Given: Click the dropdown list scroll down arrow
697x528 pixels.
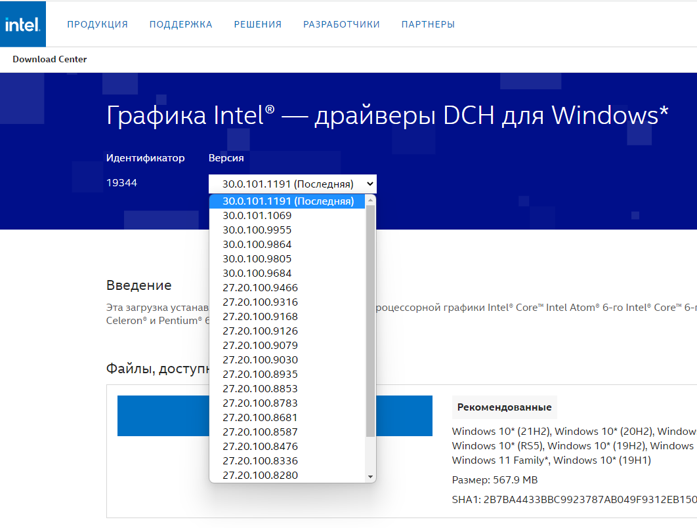Looking at the screenshot, I should tap(370, 476).
